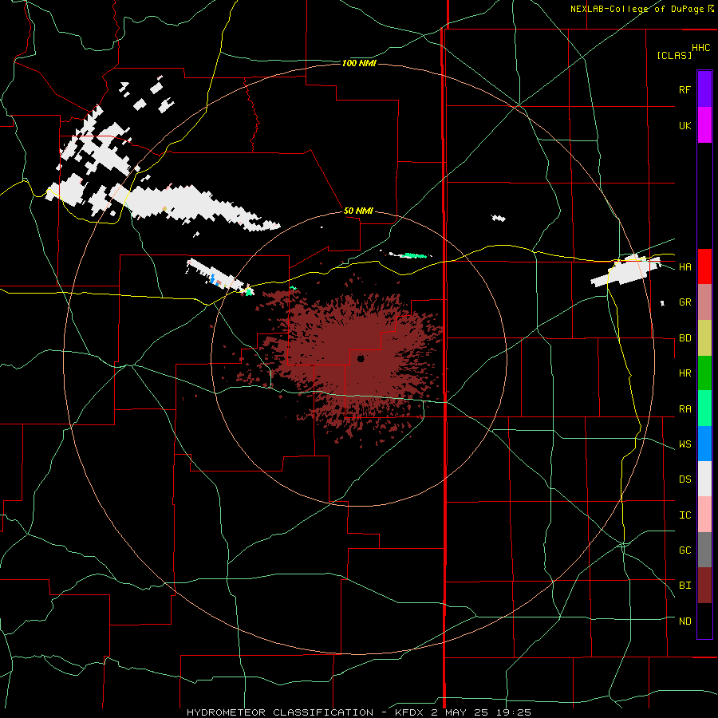Click the UK magenta legend swatch
Viewport: 718px width, 718px height.
click(704, 125)
